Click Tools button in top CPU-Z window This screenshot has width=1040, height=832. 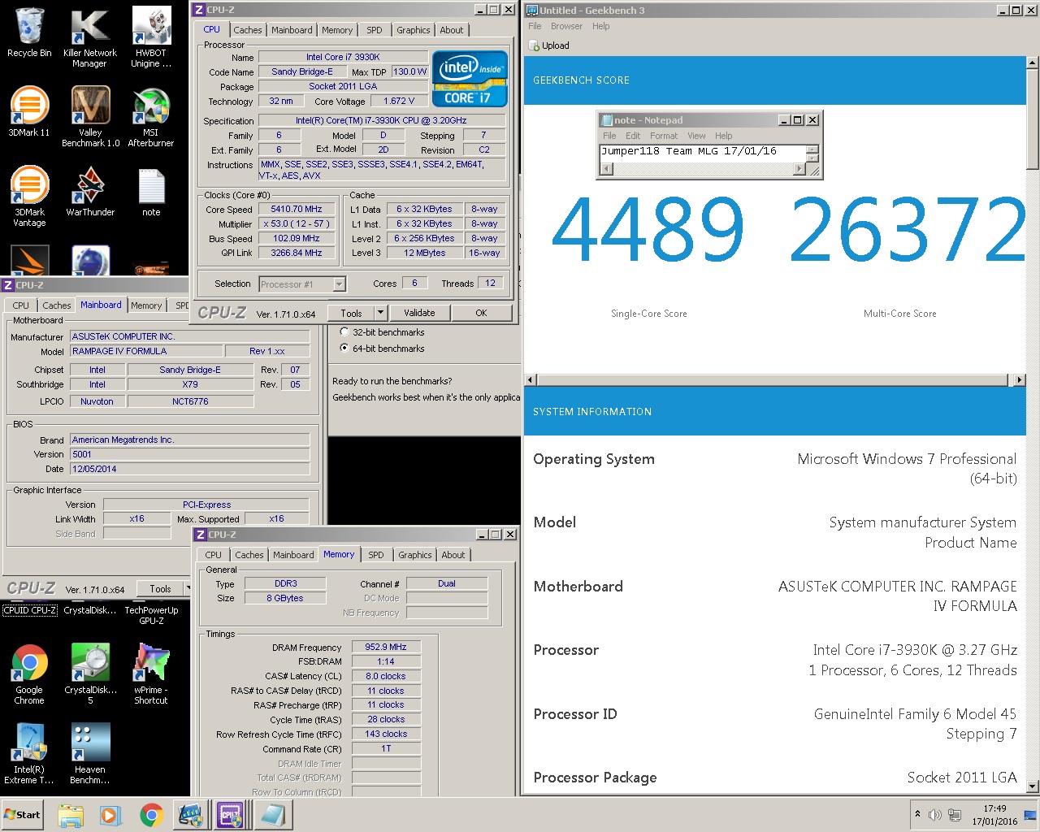pyautogui.click(x=351, y=313)
